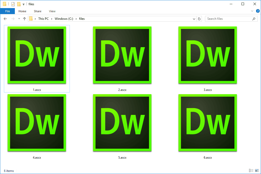Click the 4.ascx file name label

(37, 158)
